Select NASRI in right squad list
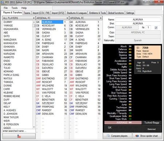The height and width of the screenshot is (141, 164). 79,50
